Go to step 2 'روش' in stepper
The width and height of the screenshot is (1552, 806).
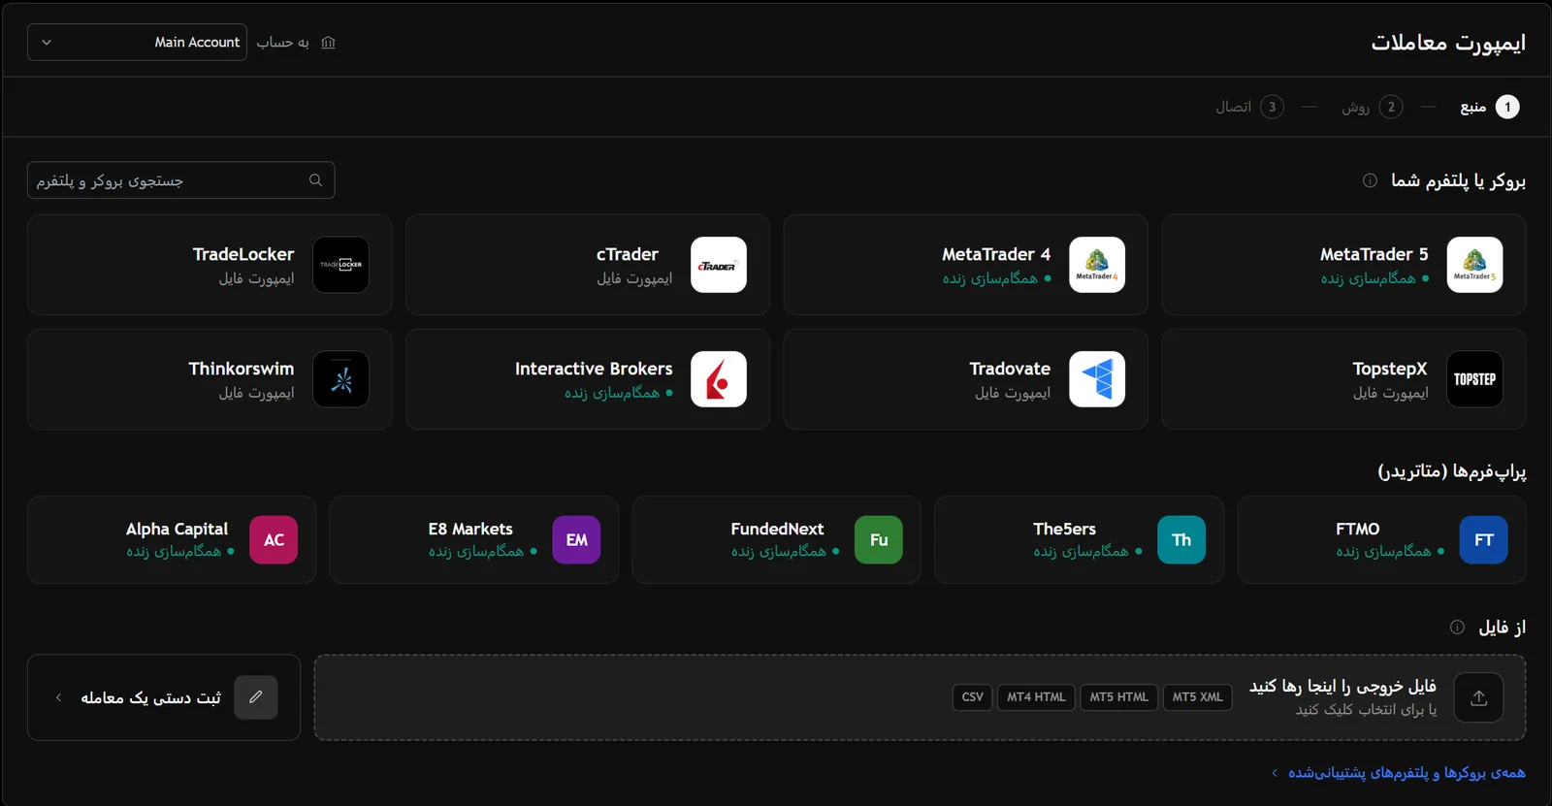click(1373, 107)
